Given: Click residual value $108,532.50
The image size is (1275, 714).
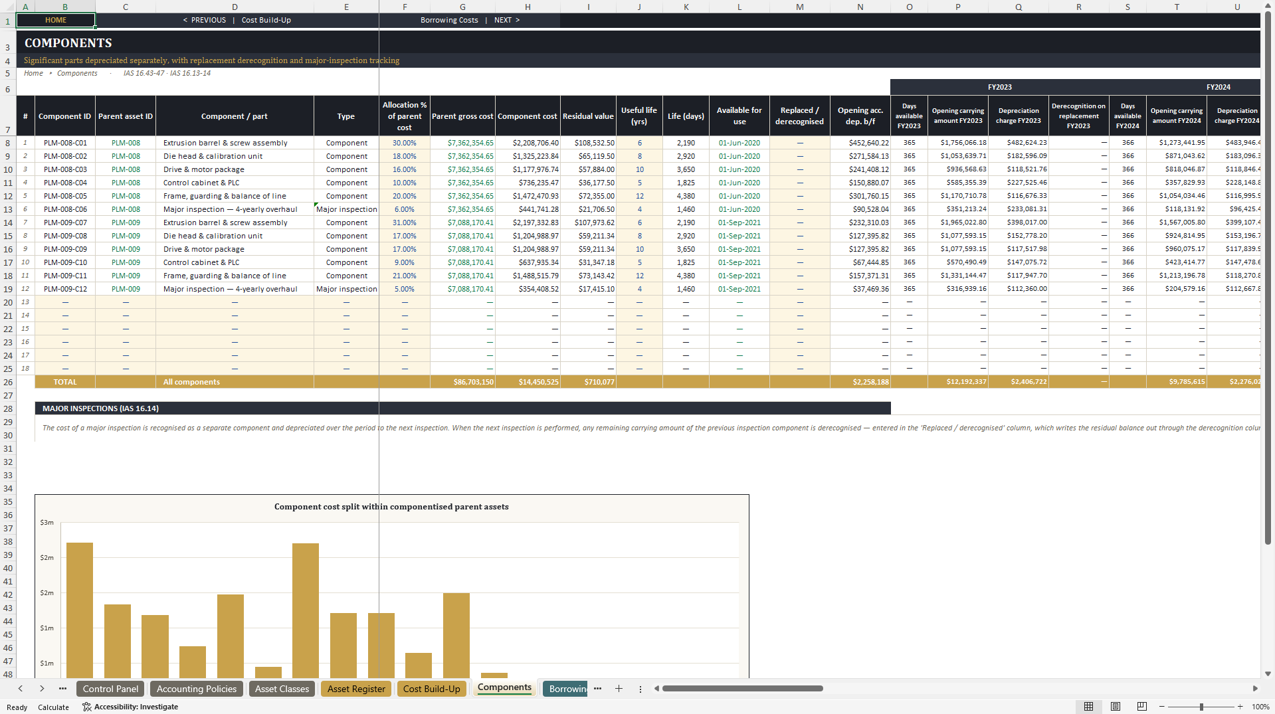Looking at the screenshot, I should coord(589,143).
